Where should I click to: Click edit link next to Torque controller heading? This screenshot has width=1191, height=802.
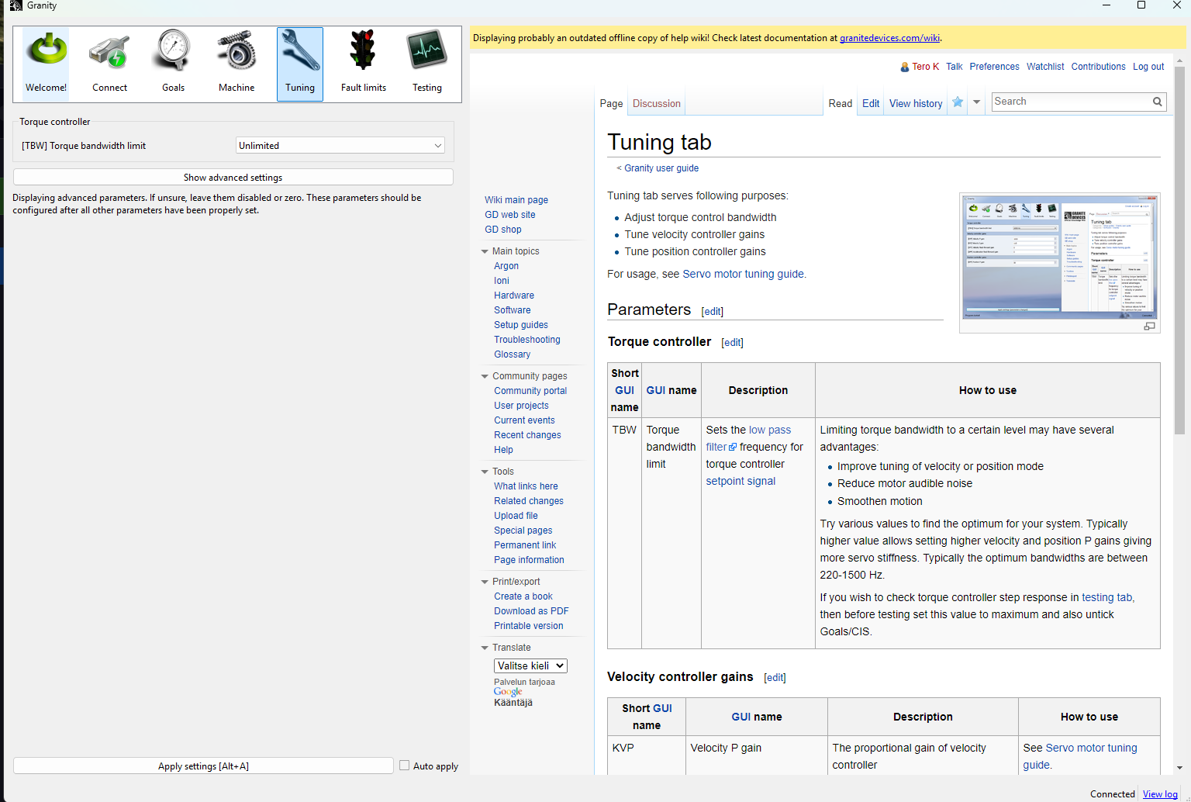[732, 343]
